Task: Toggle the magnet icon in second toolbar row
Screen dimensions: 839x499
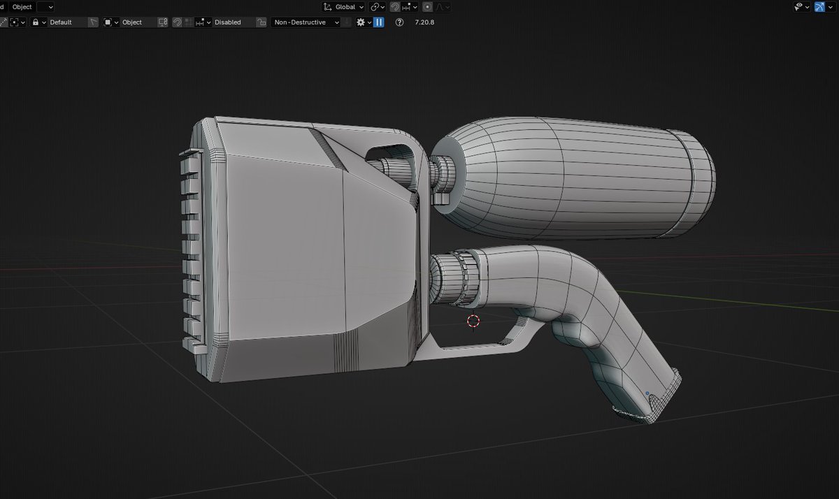Action: tap(177, 22)
